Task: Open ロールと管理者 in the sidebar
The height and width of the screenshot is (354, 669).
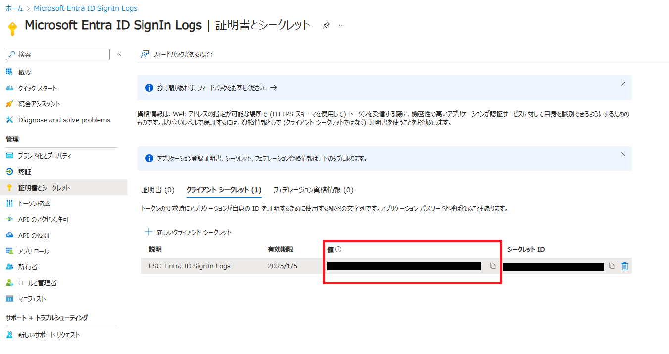Action: (x=38, y=283)
